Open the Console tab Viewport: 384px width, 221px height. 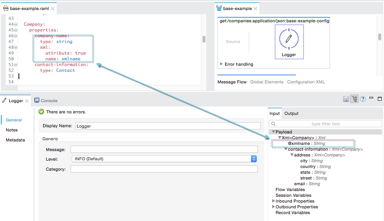pyautogui.click(x=46, y=101)
